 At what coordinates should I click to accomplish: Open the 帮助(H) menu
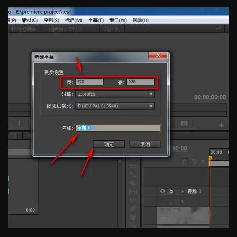(x=141, y=20)
